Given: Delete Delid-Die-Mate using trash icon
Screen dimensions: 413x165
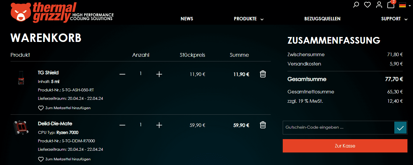Looking at the screenshot, I should coord(263,125).
